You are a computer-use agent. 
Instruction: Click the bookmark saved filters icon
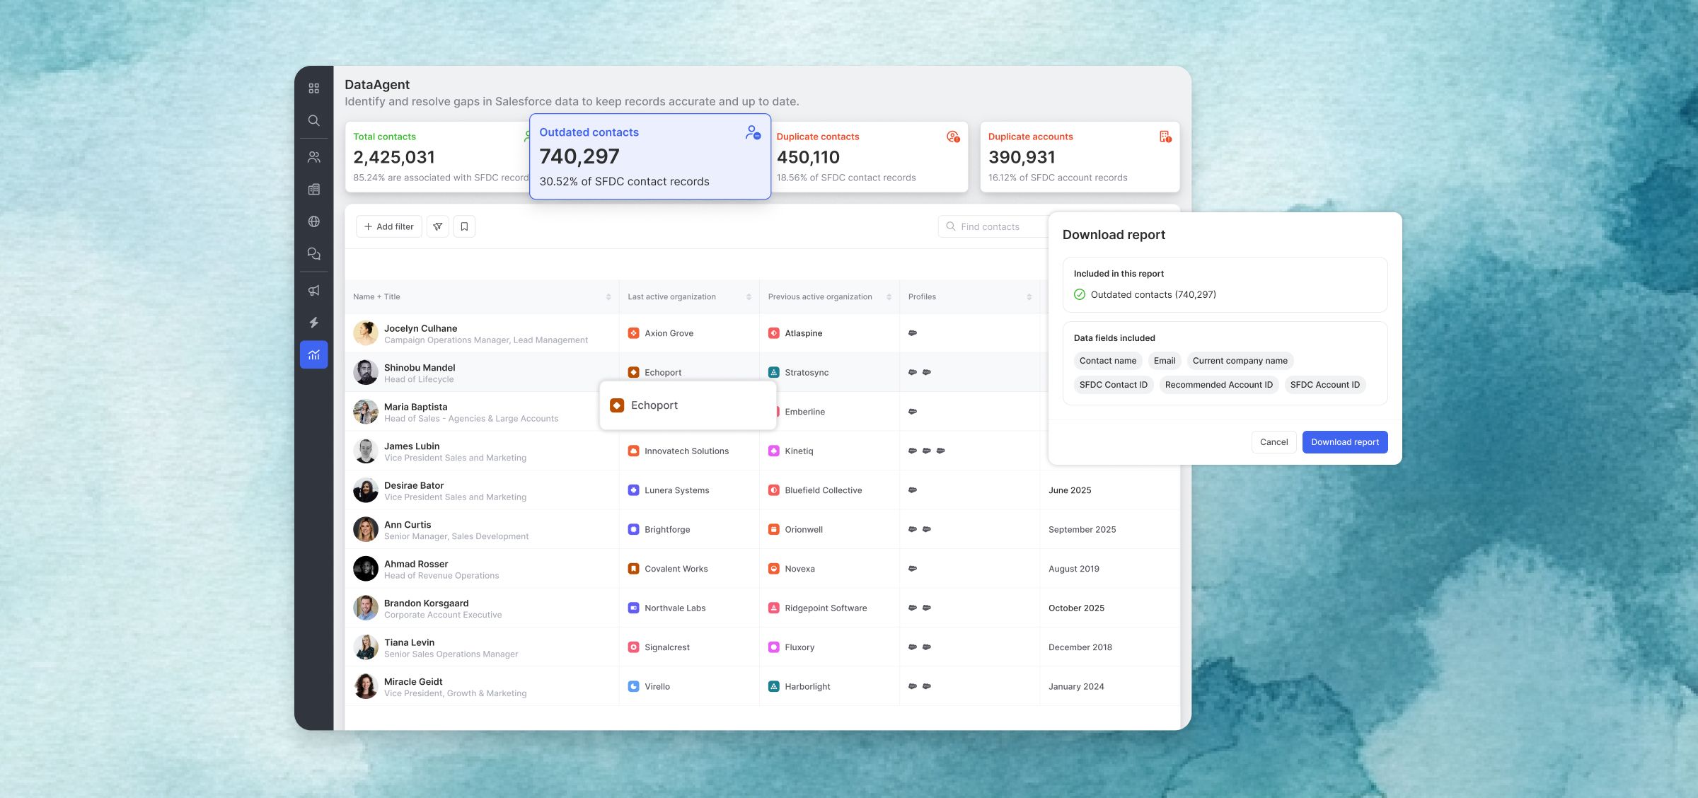[464, 226]
